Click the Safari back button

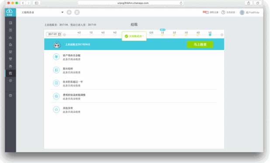tap(23, 3)
